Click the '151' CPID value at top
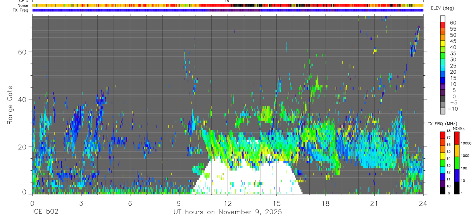476x220 pixels. (x=228, y=1)
